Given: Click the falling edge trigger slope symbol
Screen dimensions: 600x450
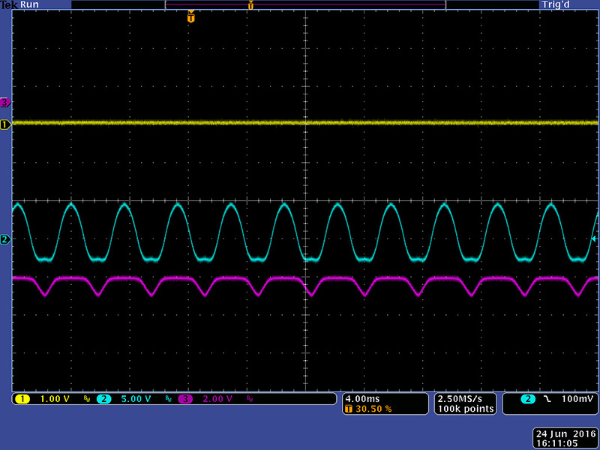Looking at the screenshot, I should [x=547, y=399].
